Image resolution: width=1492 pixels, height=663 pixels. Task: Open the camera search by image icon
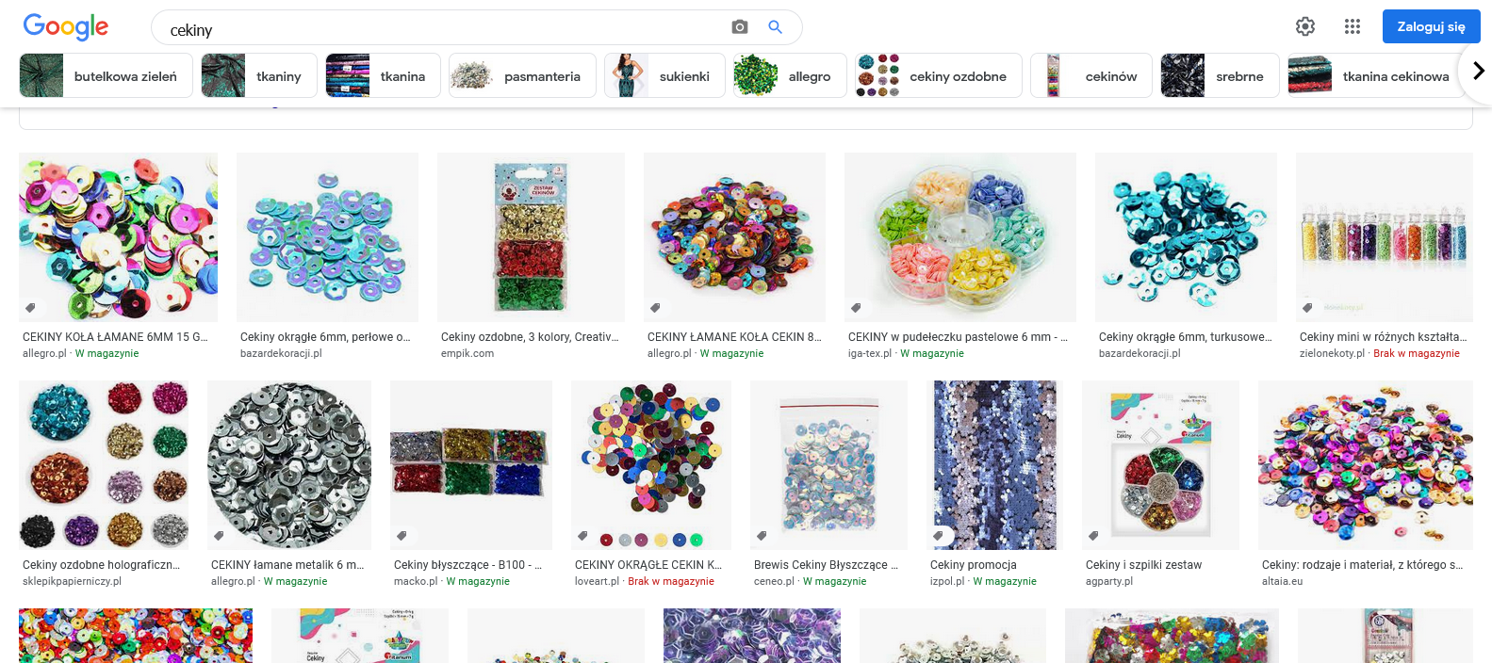click(x=740, y=27)
